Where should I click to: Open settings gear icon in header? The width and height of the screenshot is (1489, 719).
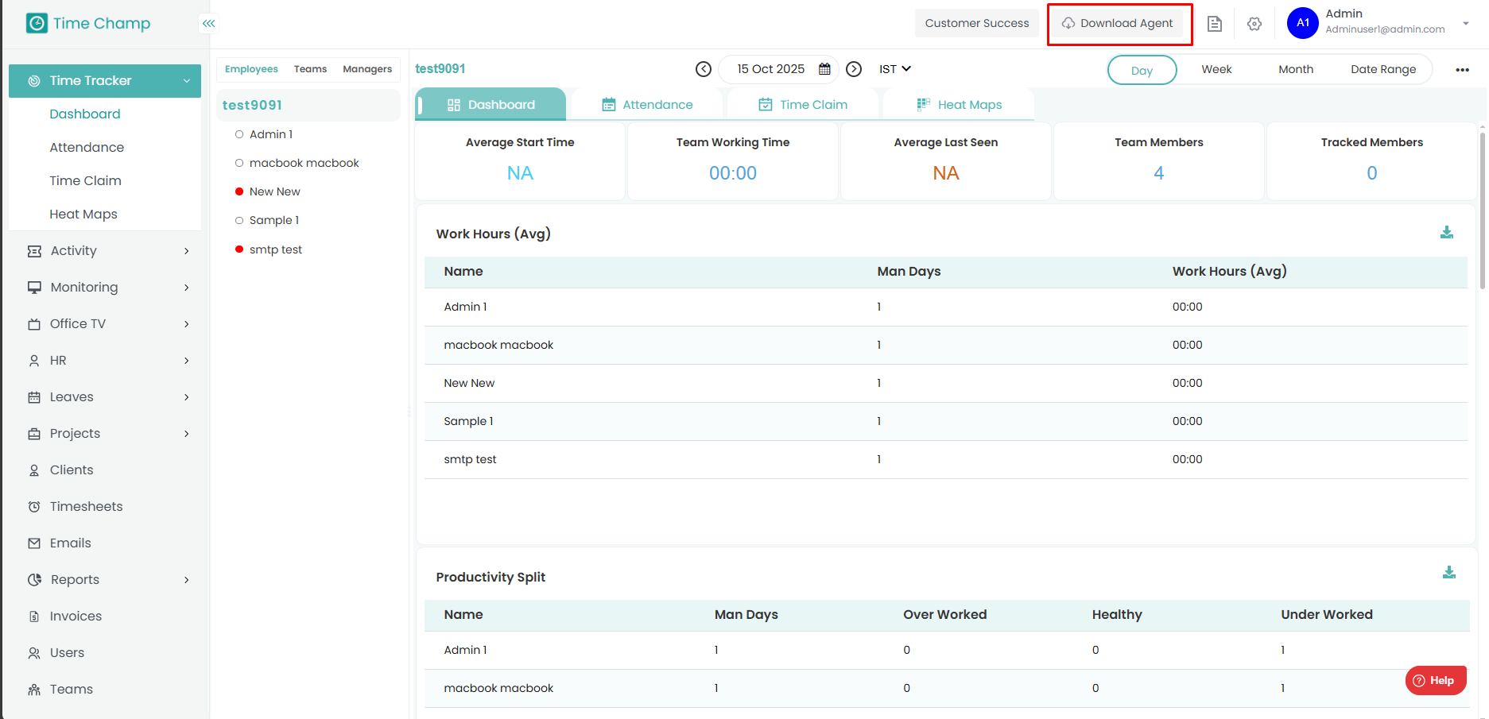tap(1254, 24)
